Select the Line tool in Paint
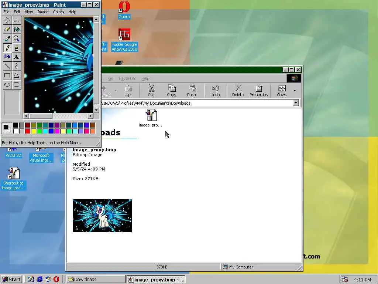Screen dimensions: 378x284 pos(7,66)
